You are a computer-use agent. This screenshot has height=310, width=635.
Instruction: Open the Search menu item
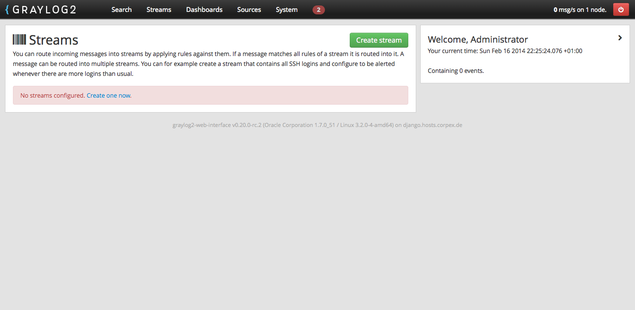click(x=122, y=10)
